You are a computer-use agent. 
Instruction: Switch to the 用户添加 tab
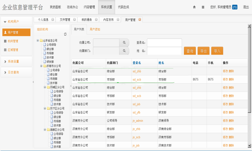tap(95, 29)
